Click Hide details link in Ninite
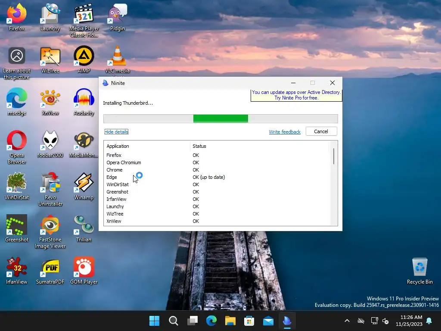The image size is (441, 331). pyautogui.click(x=116, y=132)
